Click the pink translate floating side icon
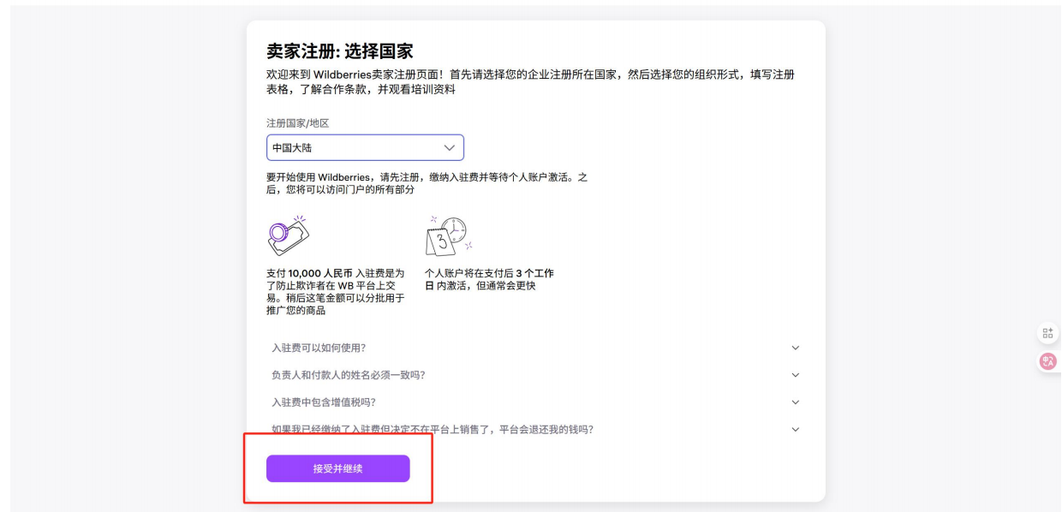This screenshot has width=1062, height=512. 1048,361
